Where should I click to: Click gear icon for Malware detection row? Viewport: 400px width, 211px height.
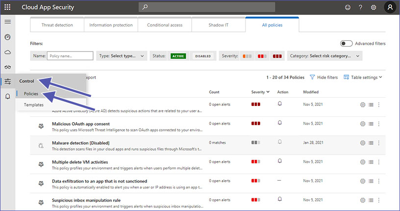click(x=363, y=143)
